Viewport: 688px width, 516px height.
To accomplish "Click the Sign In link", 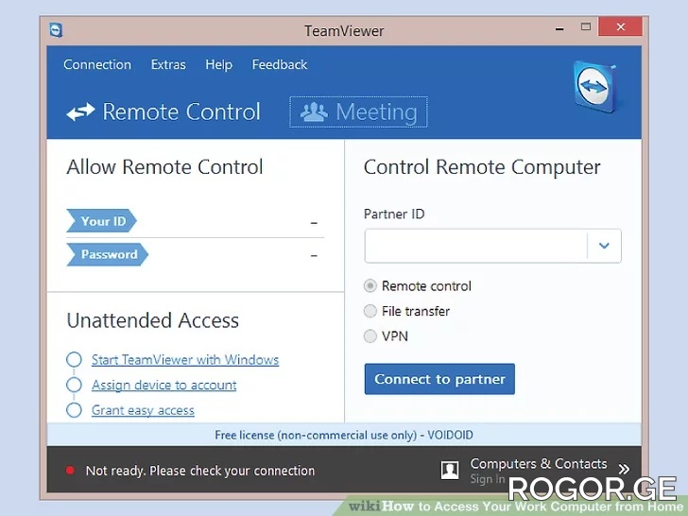I will coord(488,479).
